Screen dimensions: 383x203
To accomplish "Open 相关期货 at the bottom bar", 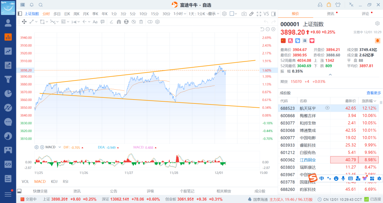I will coord(224,191).
